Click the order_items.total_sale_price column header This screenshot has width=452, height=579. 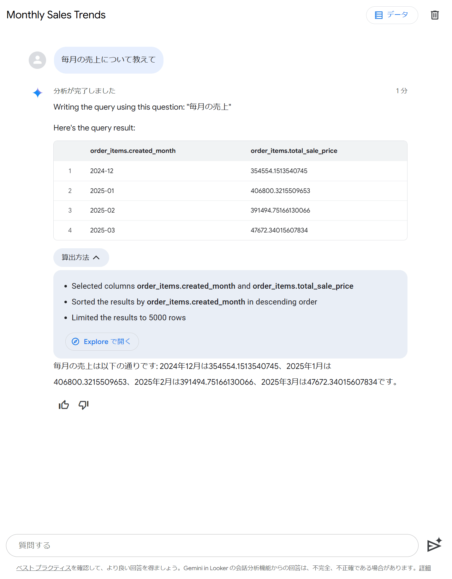click(x=294, y=151)
